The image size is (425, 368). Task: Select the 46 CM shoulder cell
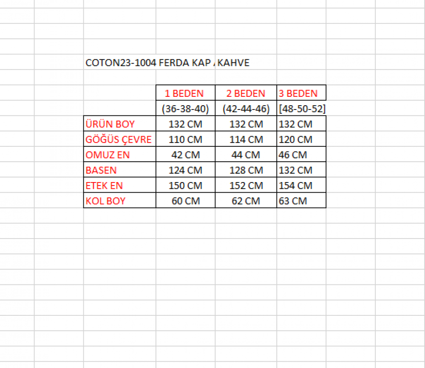coord(301,155)
